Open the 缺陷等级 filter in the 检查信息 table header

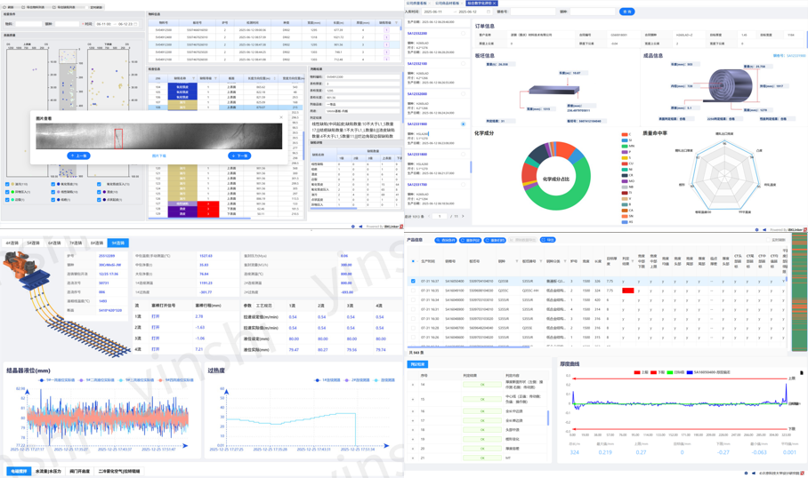click(x=215, y=79)
